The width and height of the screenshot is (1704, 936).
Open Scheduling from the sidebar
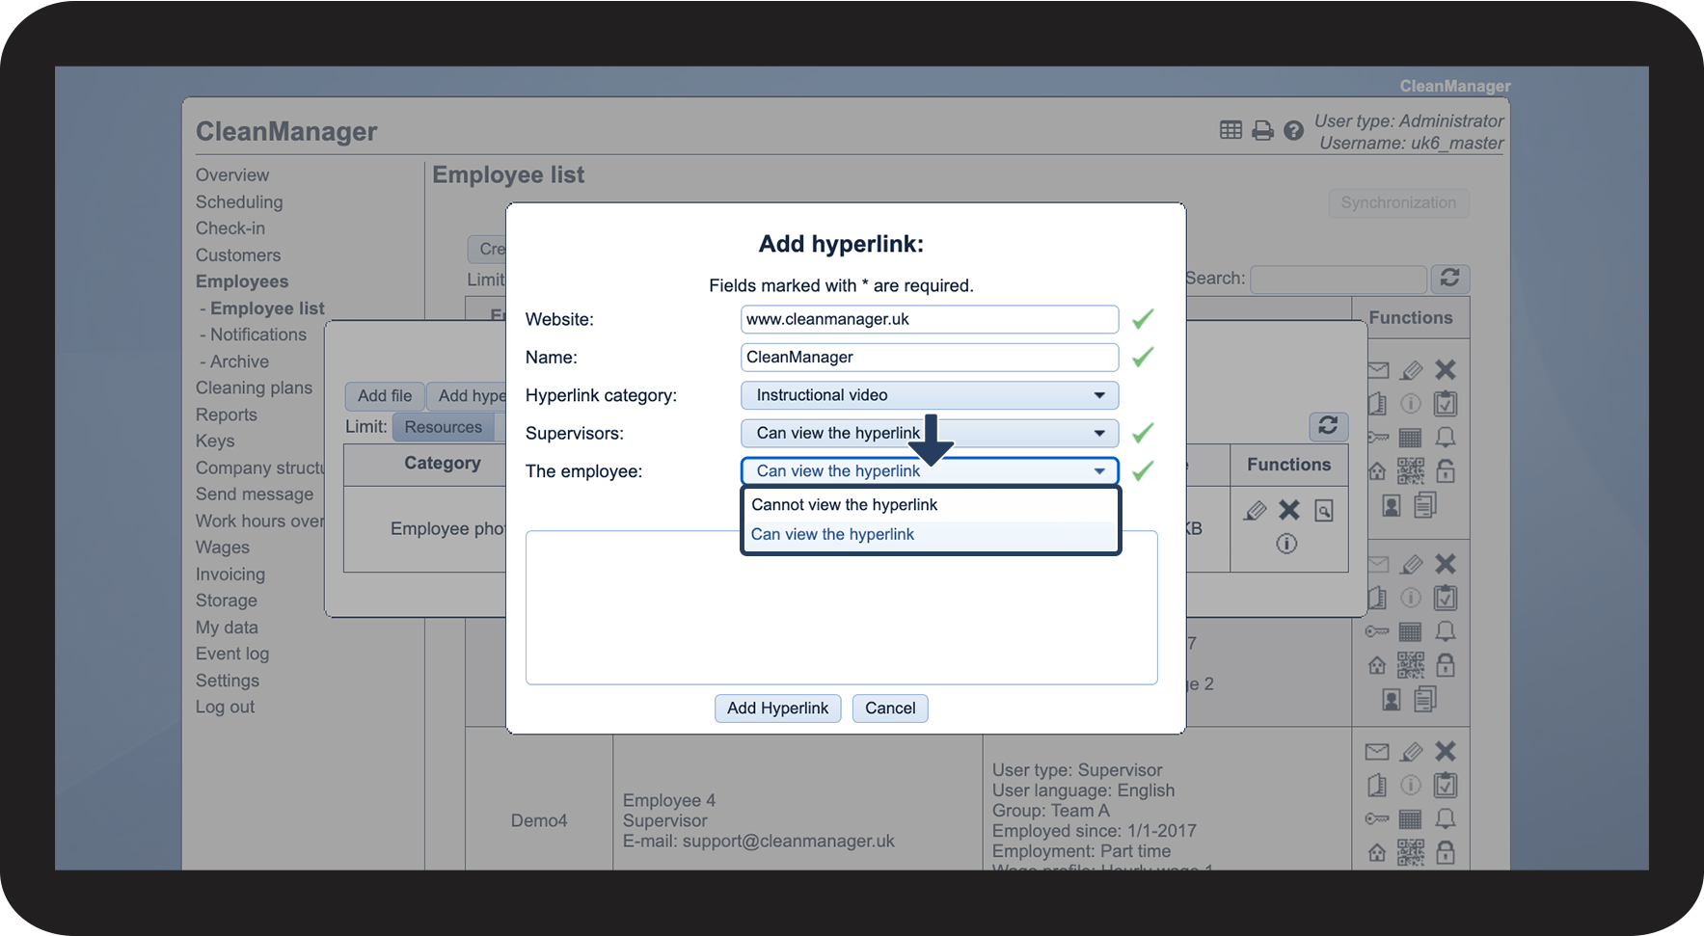click(239, 202)
